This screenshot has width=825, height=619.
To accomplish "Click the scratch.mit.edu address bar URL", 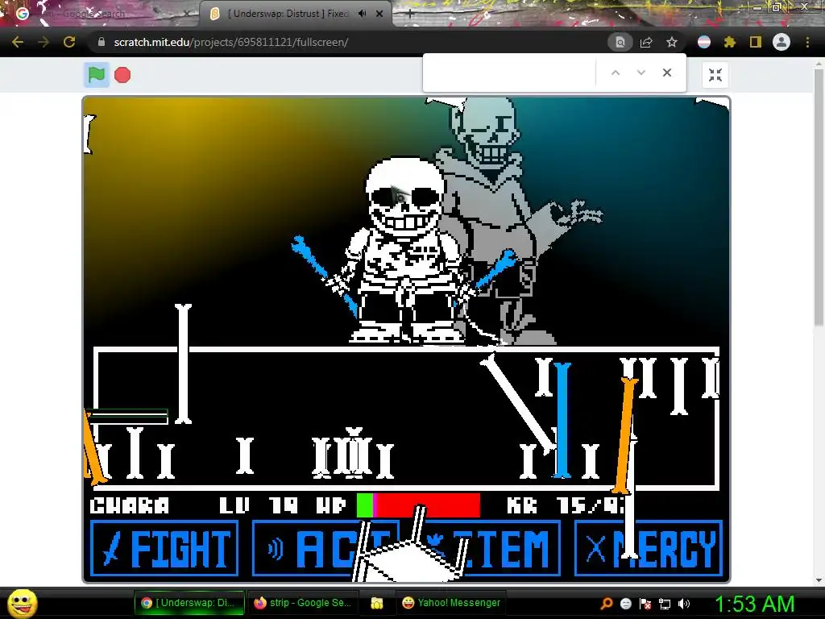I will 231,42.
